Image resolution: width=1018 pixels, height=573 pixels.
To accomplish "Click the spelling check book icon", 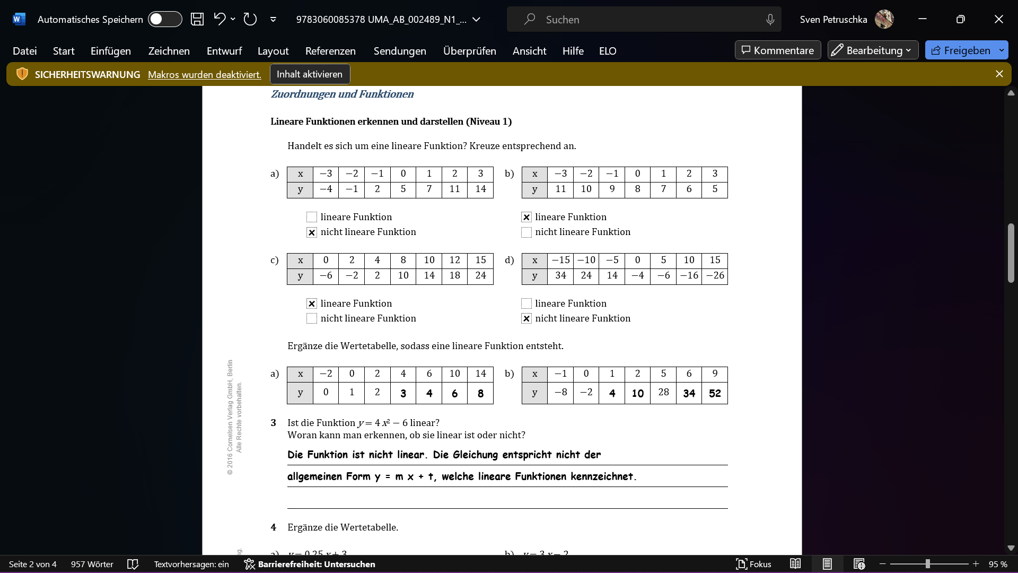I will pos(133,564).
